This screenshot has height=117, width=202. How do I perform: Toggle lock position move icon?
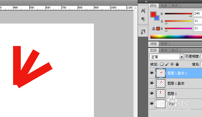pyautogui.click(x=172, y=64)
